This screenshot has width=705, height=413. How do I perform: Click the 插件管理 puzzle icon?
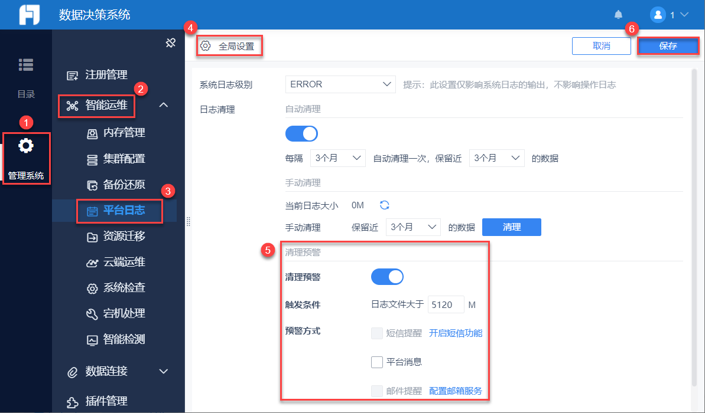(72, 402)
